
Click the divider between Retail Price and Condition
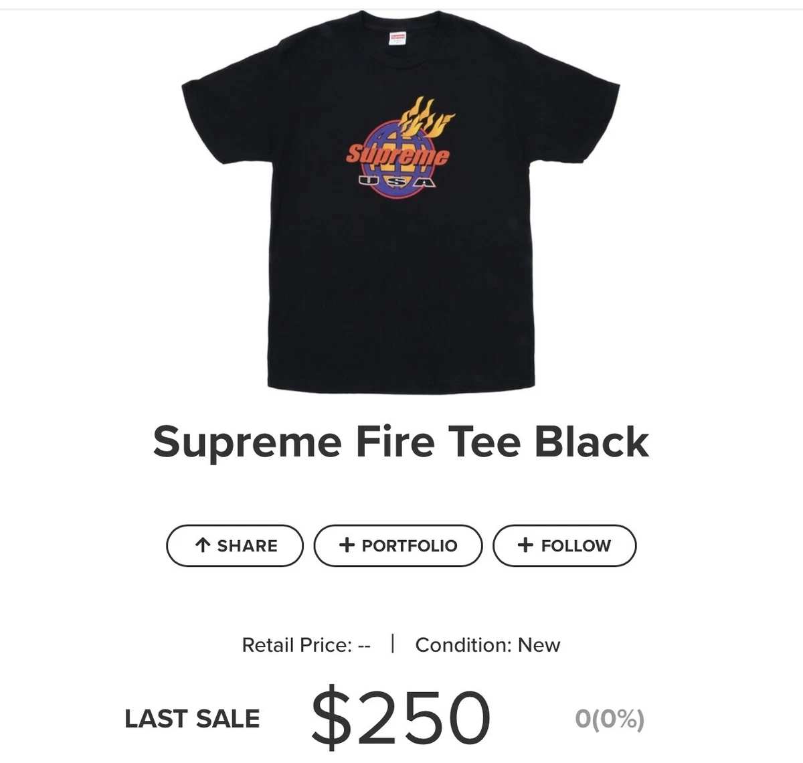[x=393, y=645]
